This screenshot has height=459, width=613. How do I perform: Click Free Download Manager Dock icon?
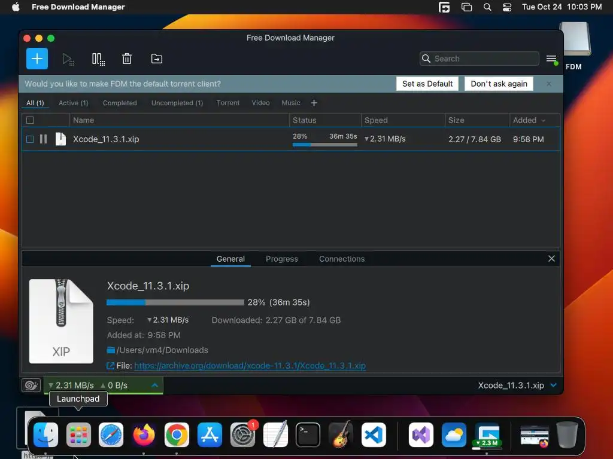(487, 435)
